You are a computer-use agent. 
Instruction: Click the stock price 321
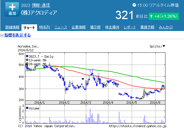click(x=125, y=15)
